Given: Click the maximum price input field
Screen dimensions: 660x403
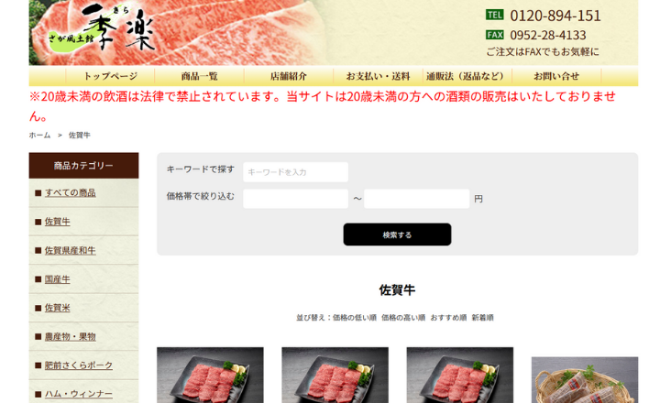Looking at the screenshot, I should [417, 199].
